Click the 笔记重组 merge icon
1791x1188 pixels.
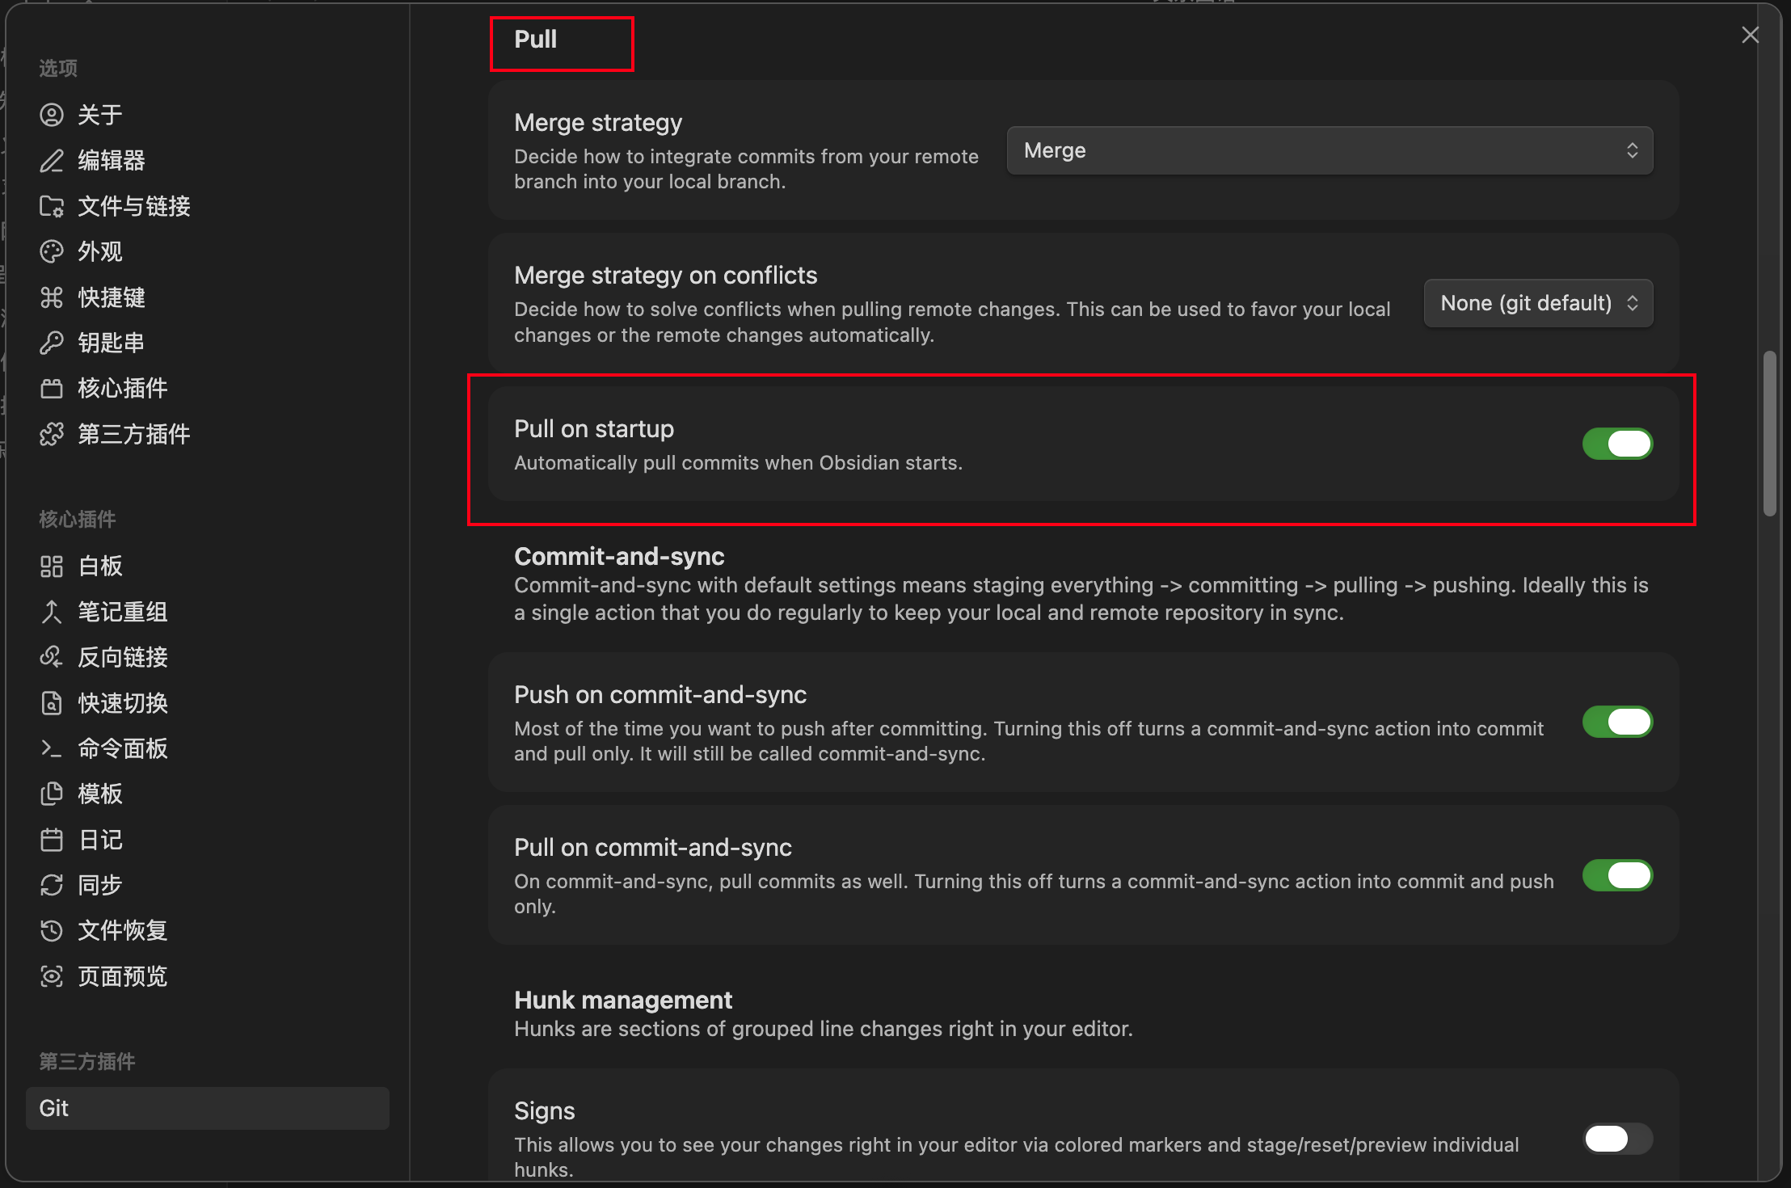pyautogui.click(x=52, y=612)
